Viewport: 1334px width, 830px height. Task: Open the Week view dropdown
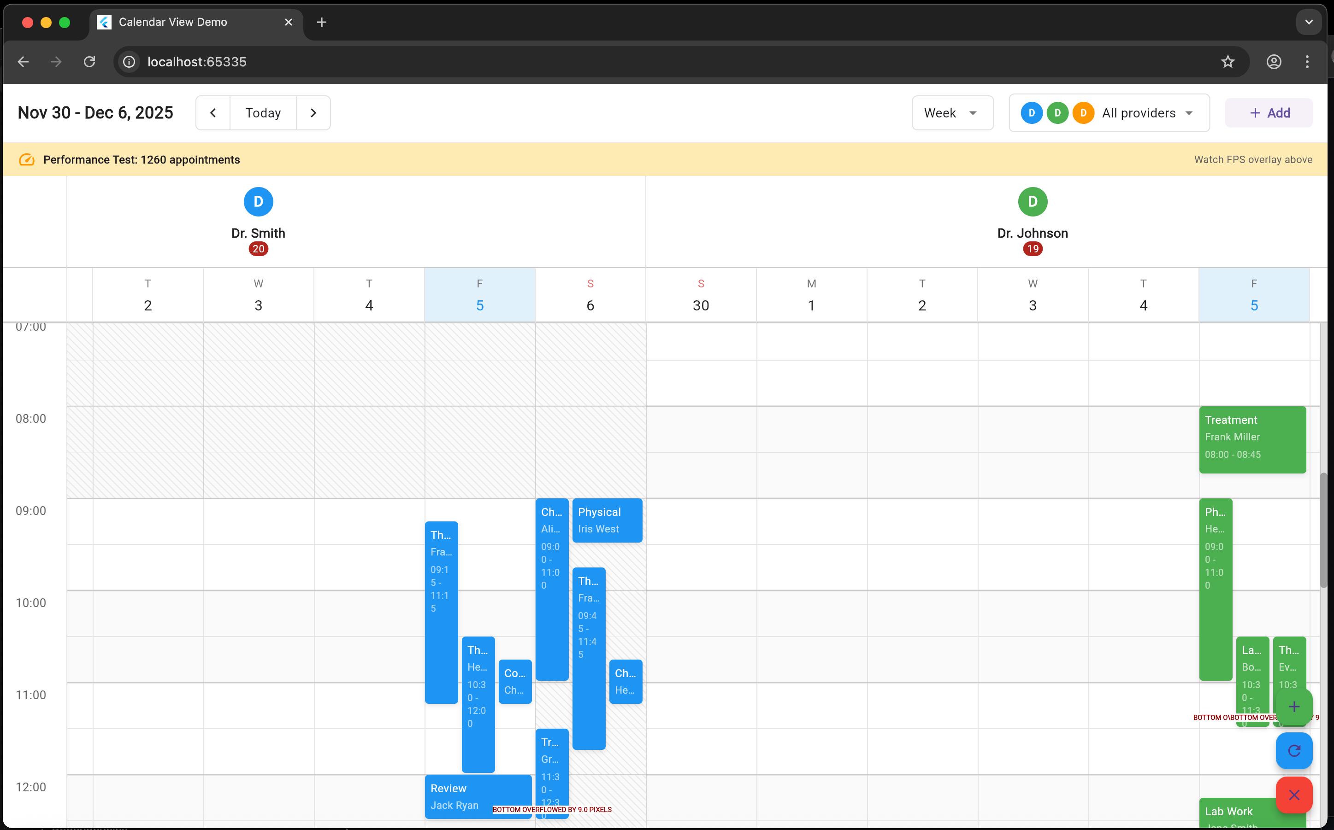click(952, 113)
